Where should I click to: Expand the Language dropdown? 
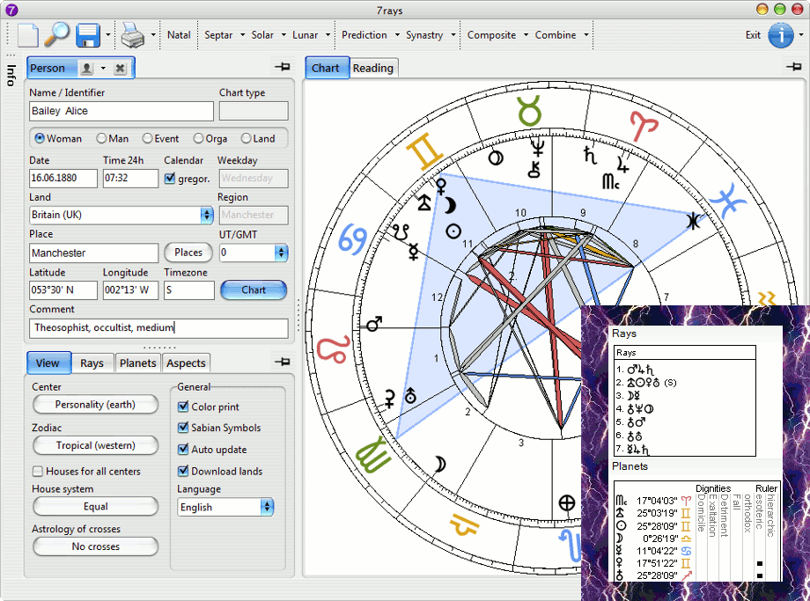pyautogui.click(x=225, y=508)
